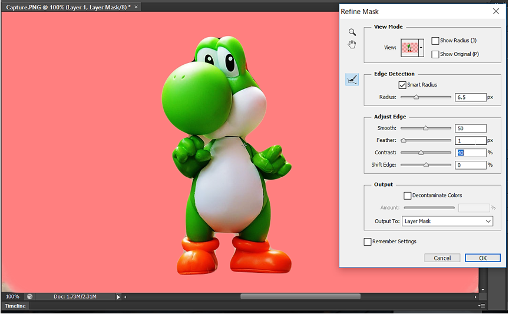Close the Capture.PNG document tab
Image resolution: width=509 pixels, height=314 pixels.
136,7
